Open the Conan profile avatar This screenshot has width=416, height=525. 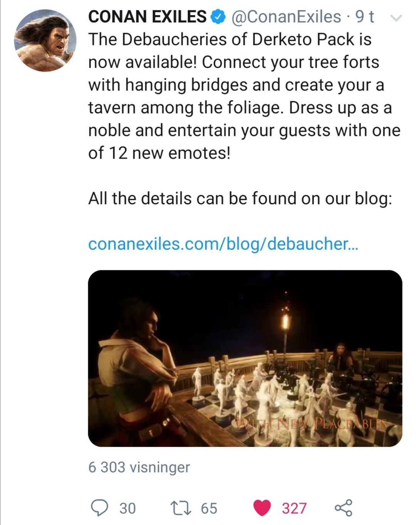[x=45, y=40]
